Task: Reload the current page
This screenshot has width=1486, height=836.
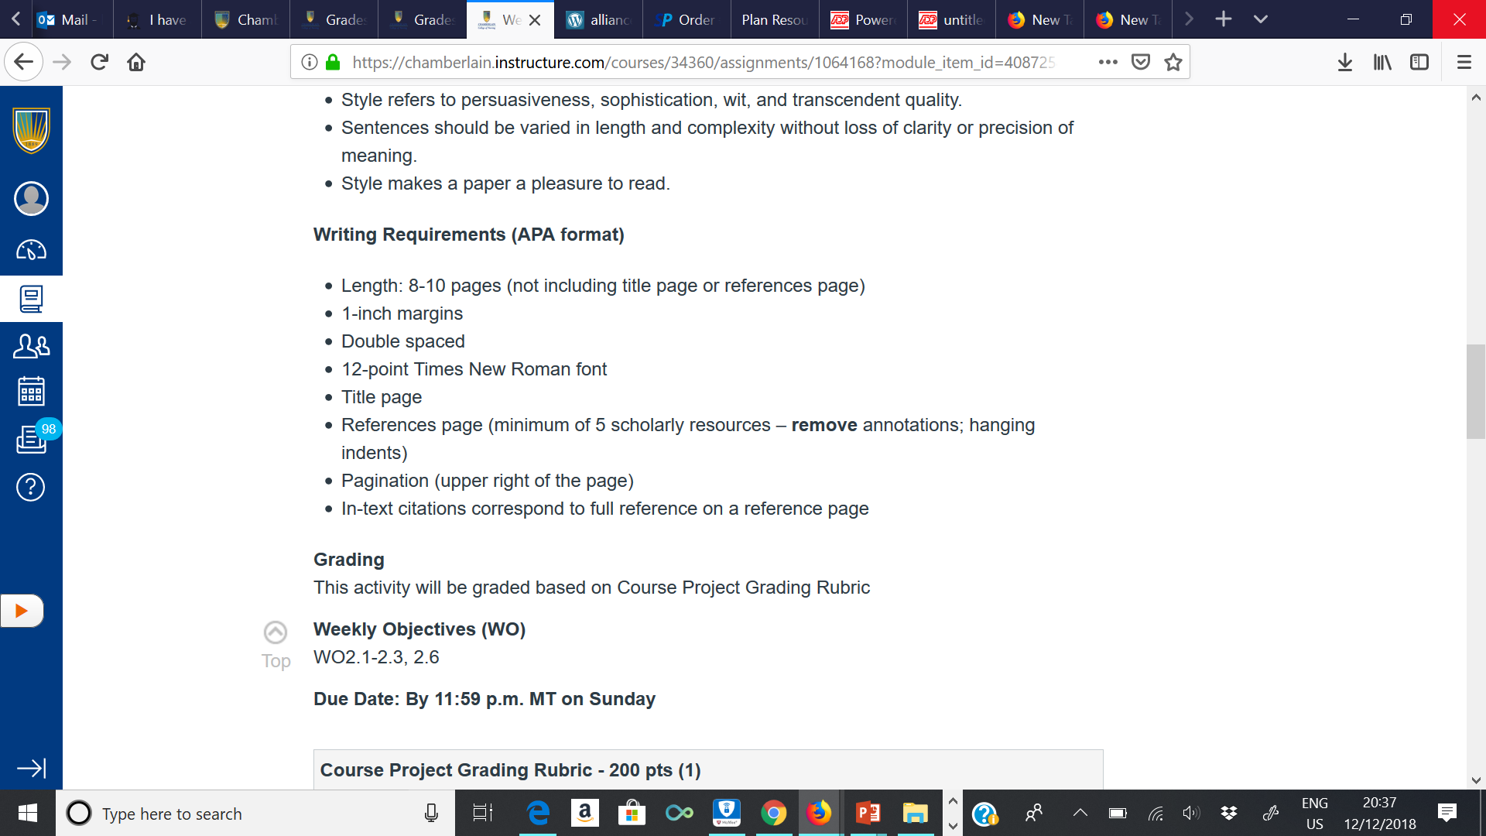Action: pos(99,62)
